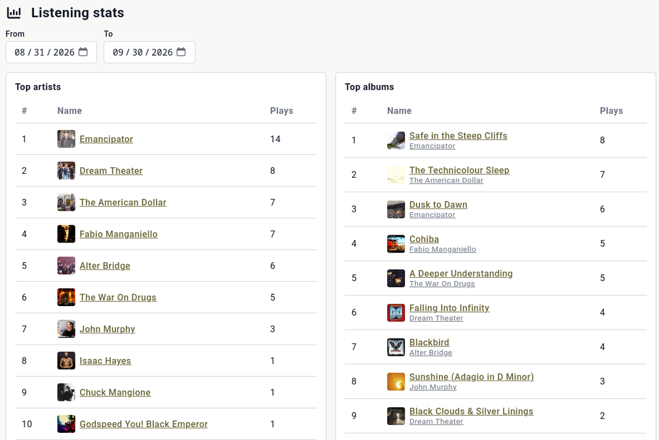
Task: Click the Fabio Manganiello artist thumbnail
Action: [x=66, y=234]
